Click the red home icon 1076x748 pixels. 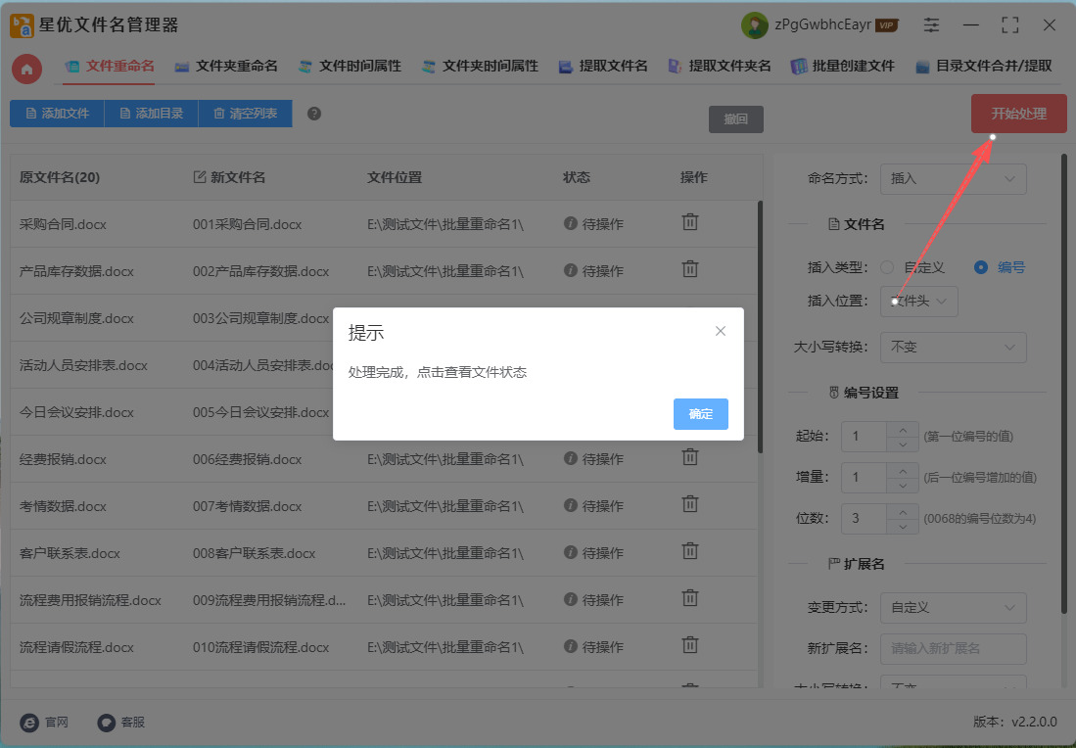pyautogui.click(x=26, y=69)
